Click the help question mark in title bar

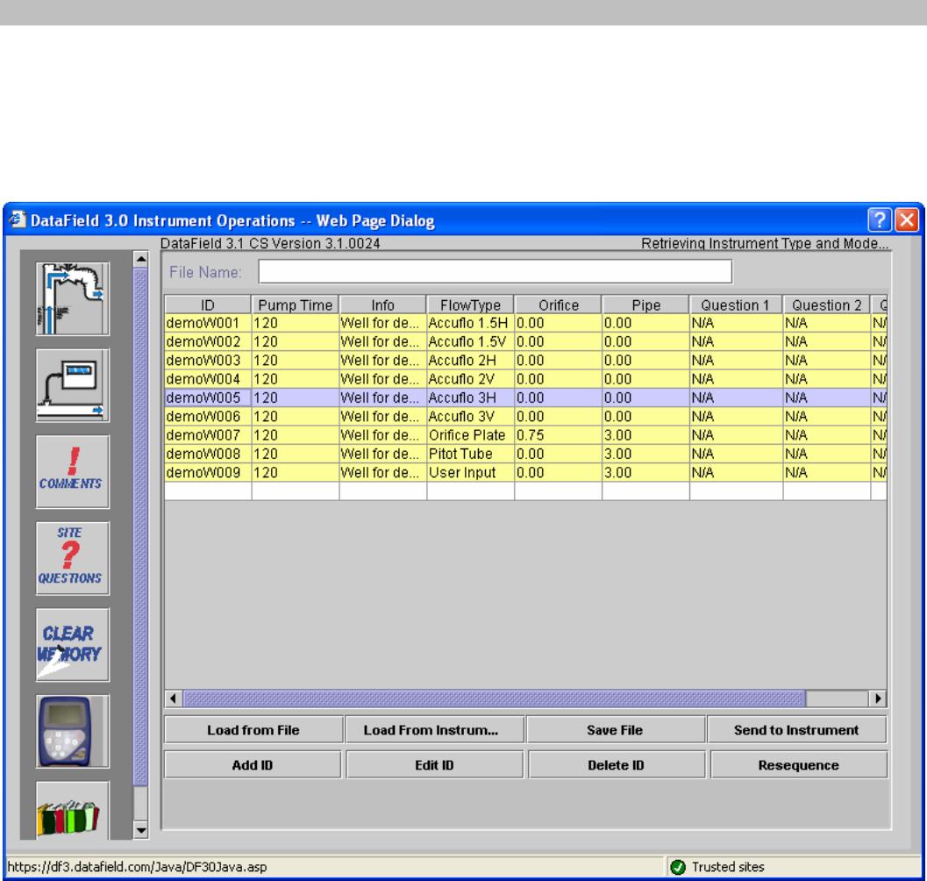pyautogui.click(x=880, y=220)
